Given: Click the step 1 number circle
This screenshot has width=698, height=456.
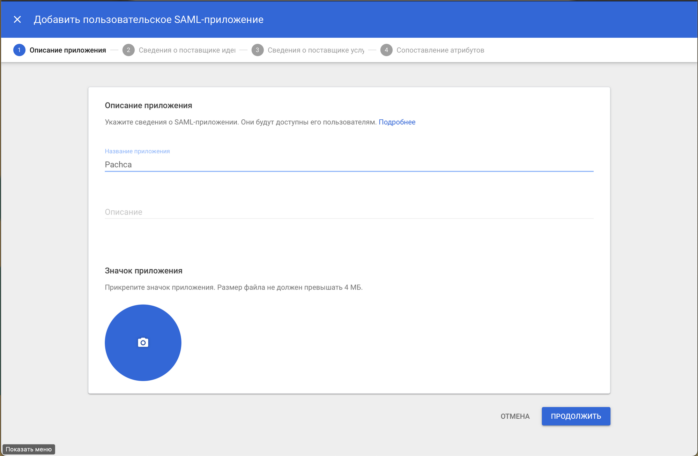Looking at the screenshot, I should tap(19, 50).
